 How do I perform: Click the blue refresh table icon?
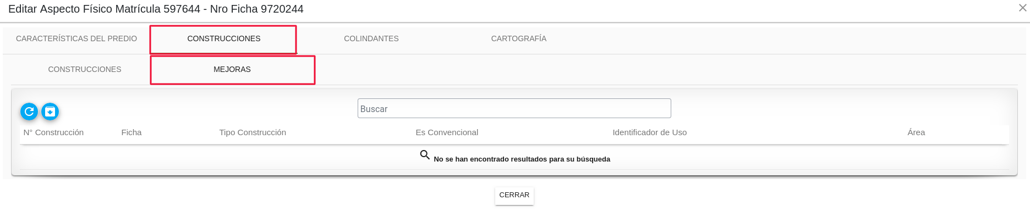29,112
